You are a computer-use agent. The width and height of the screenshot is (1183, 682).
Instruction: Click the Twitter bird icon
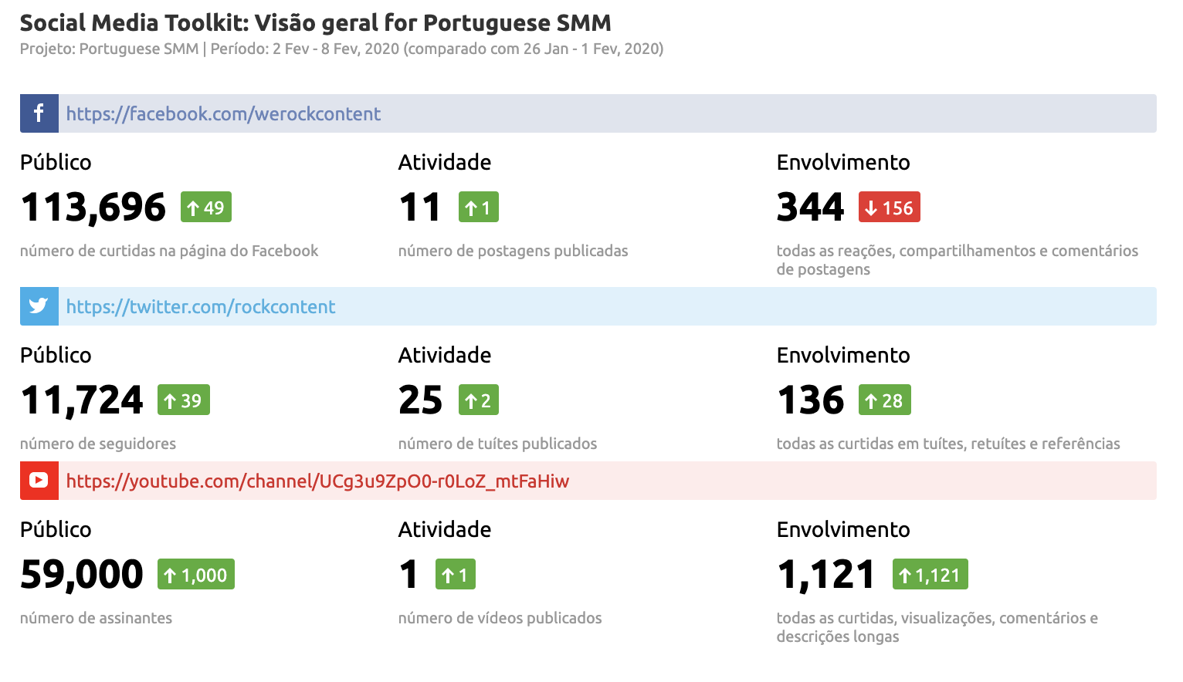[39, 306]
